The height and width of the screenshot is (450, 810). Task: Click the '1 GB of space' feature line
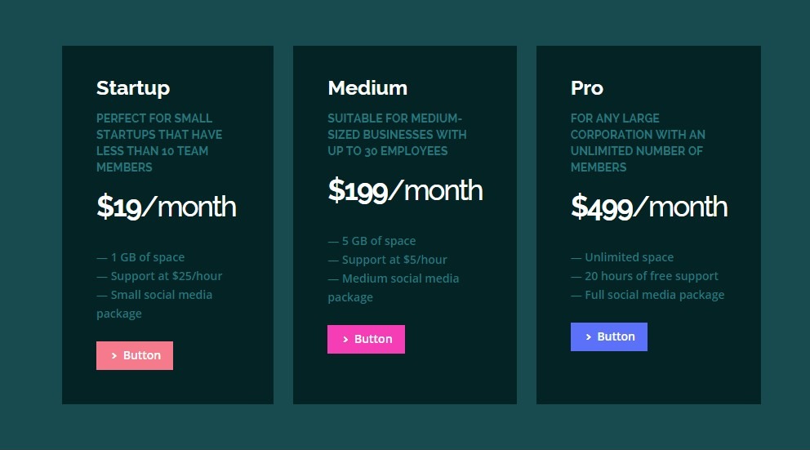[140, 257]
